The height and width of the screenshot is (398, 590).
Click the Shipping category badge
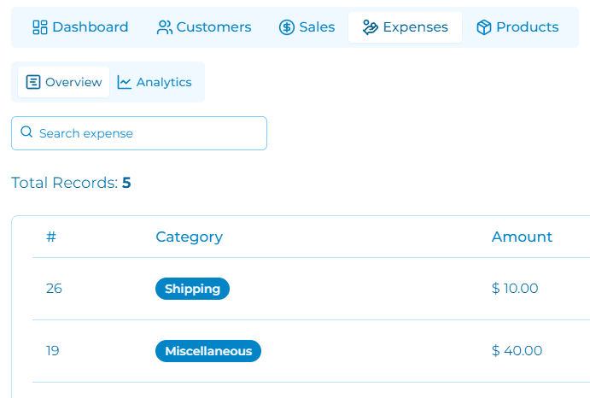tap(192, 289)
